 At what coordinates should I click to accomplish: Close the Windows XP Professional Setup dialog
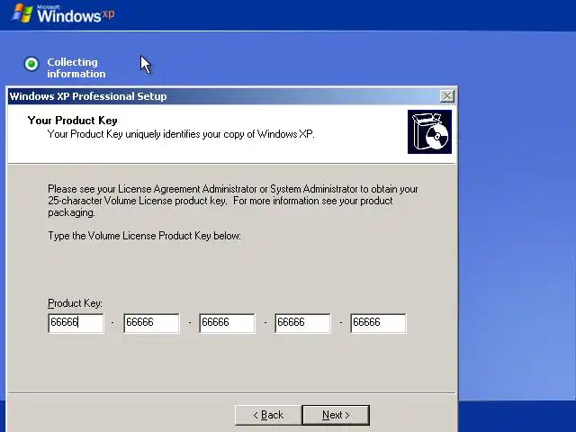[446, 96]
